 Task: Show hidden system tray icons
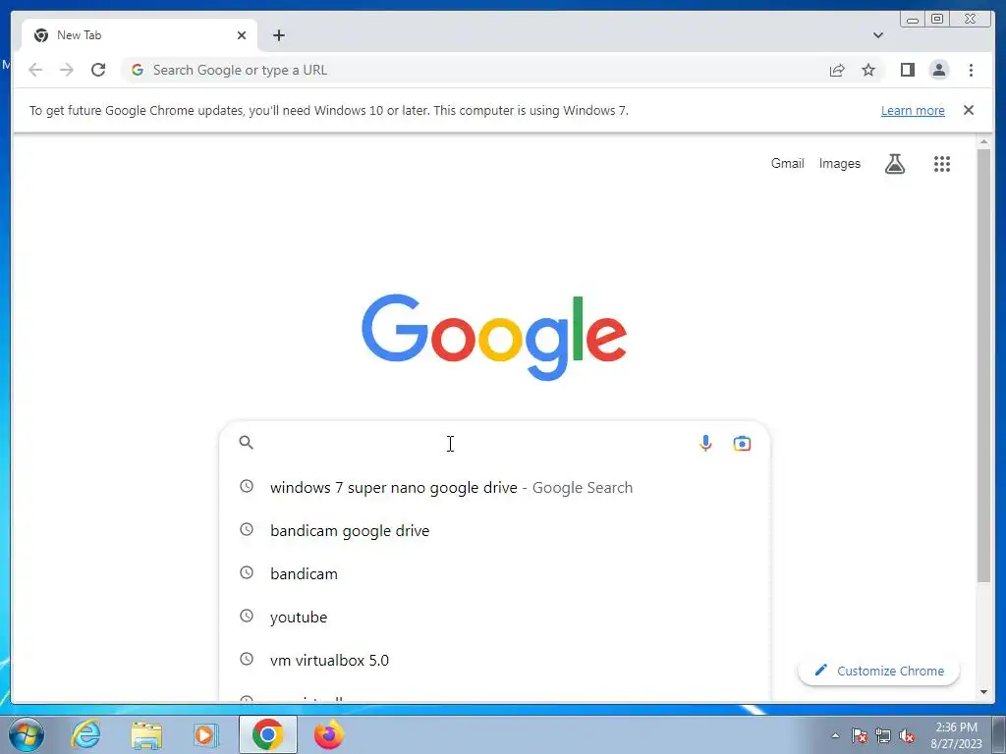835,735
